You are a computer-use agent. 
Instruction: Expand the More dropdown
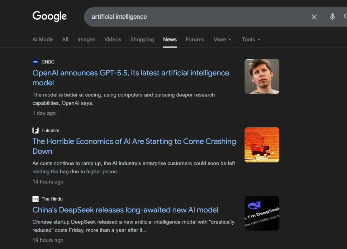click(x=222, y=39)
